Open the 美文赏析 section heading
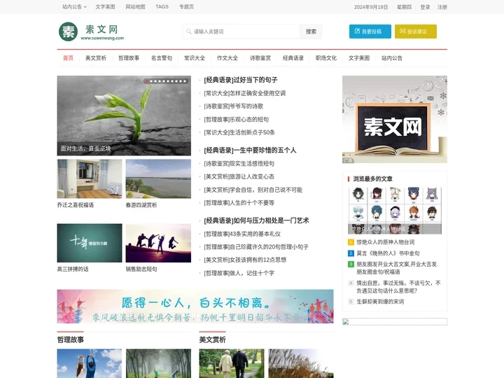 213,339
